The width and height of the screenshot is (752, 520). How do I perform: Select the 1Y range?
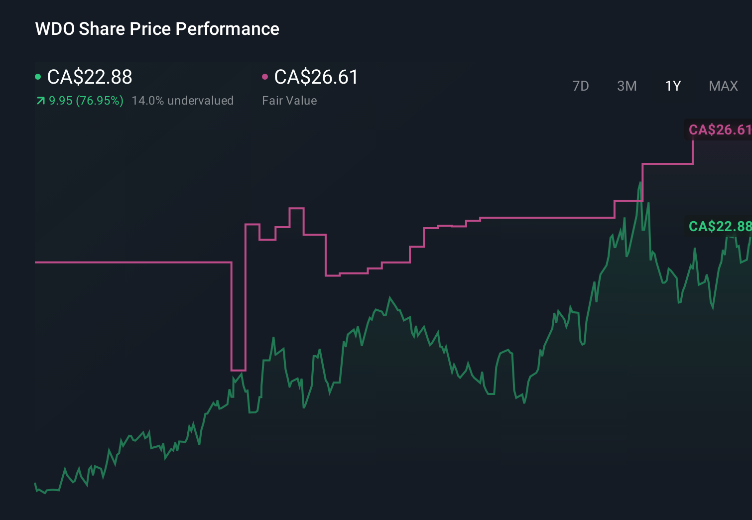click(x=672, y=86)
